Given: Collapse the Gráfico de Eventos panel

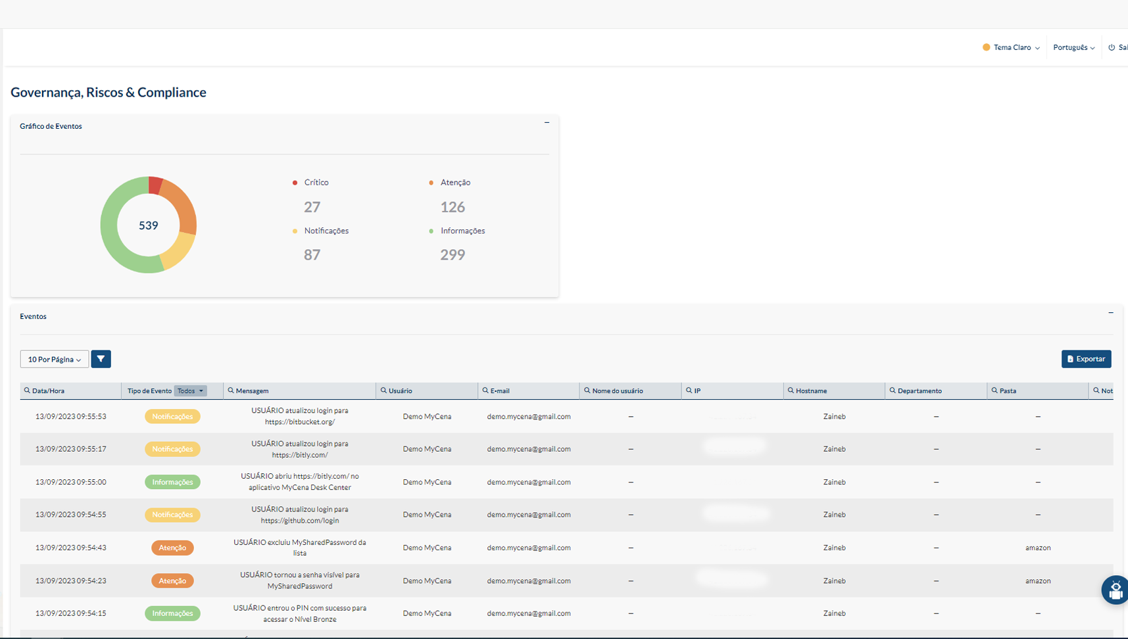Looking at the screenshot, I should tap(547, 122).
